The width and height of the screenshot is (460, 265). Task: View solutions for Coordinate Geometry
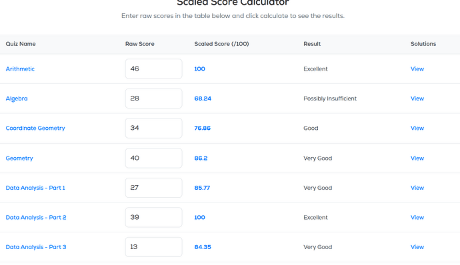[417, 128]
